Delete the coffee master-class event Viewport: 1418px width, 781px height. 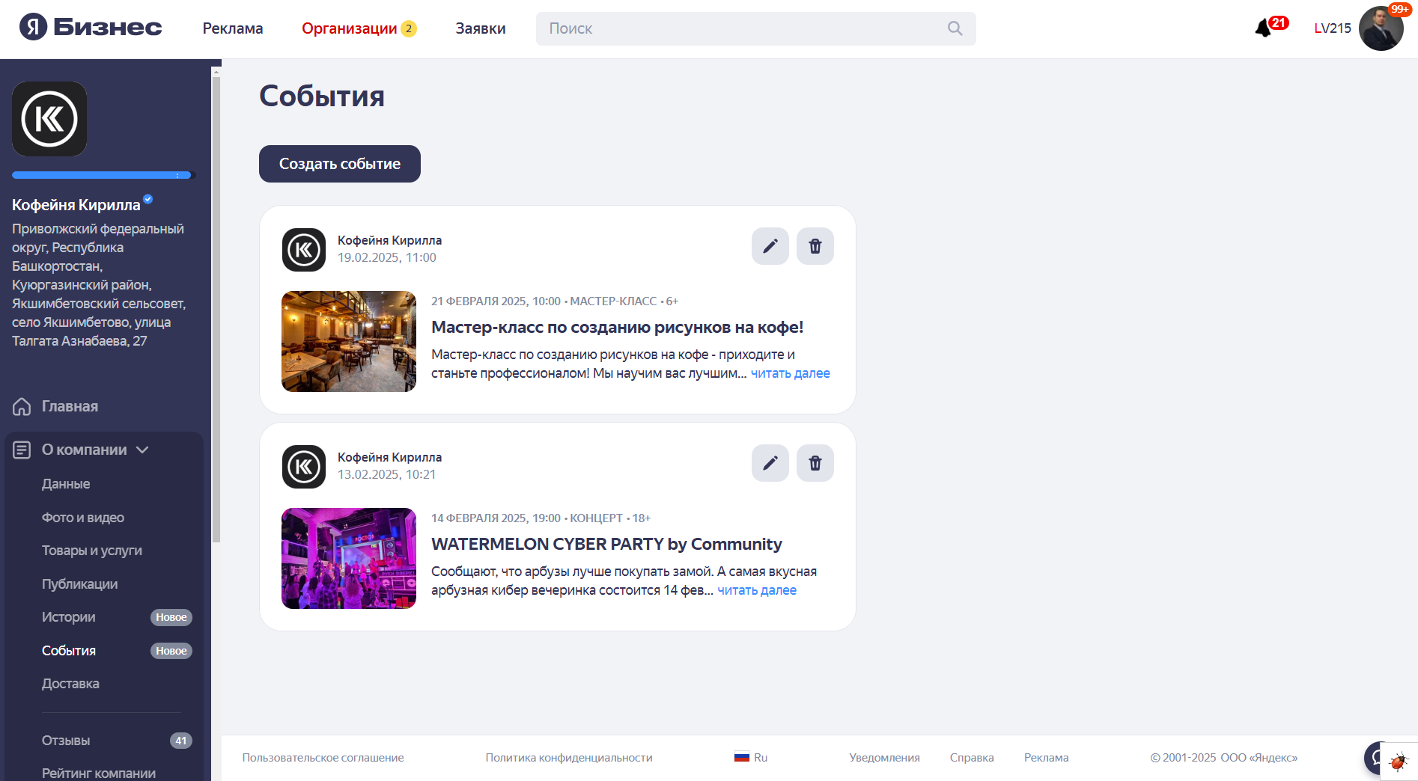click(x=815, y=246)
